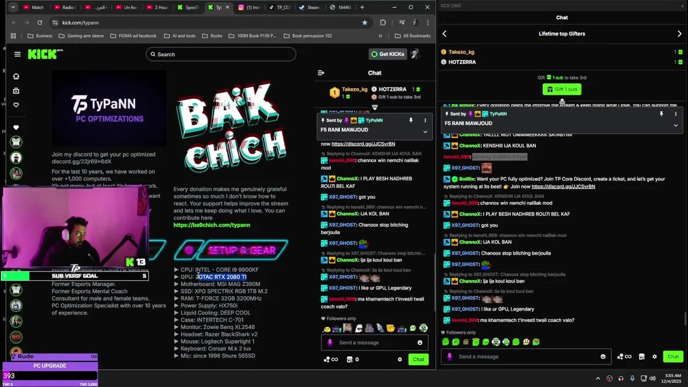The width and height of the screenshot is (688, 387).
Task: Click the taskbar volume speaker icon
Action: tap(652, 378)
